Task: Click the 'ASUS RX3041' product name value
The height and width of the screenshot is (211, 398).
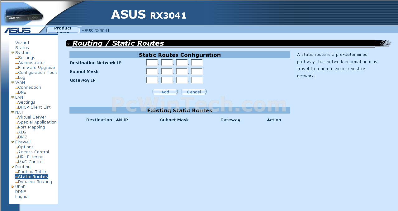Action: [x=96, y=31]
